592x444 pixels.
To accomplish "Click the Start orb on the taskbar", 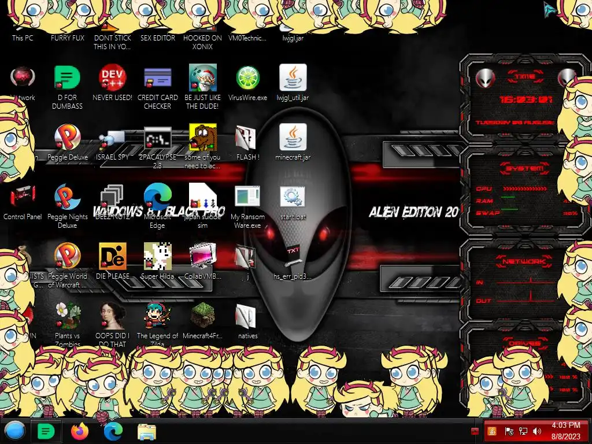I will click(x=15, y=431).
